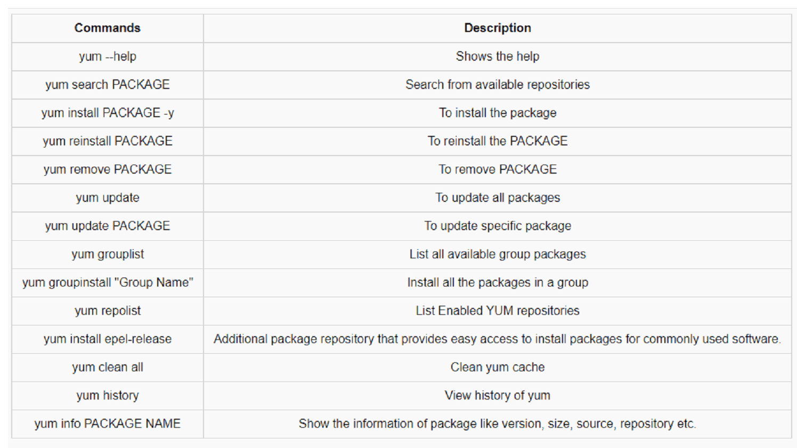Select 'yum groupinstall "Group Name"' cell
The width and height of the screenshot is (797, 448).
(108, 282)
